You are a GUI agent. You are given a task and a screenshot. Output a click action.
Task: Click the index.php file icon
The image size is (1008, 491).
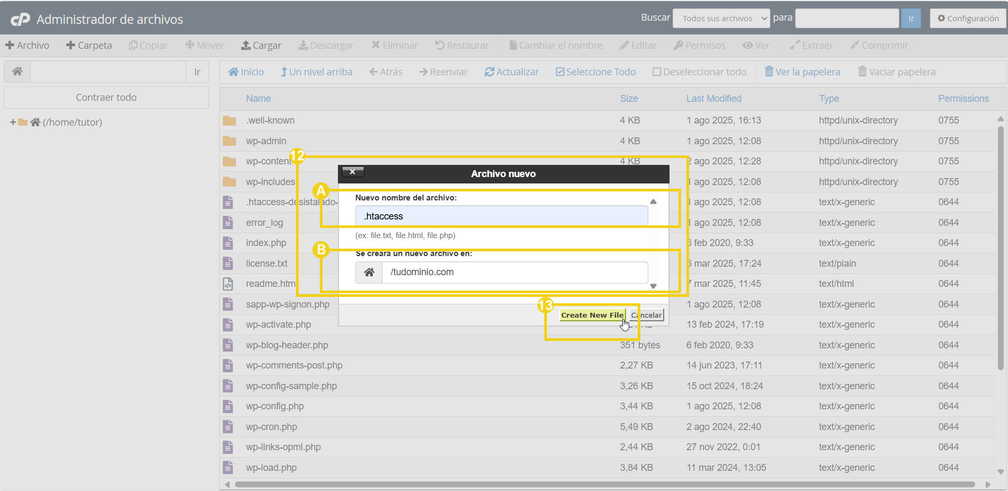pos(228,243)
